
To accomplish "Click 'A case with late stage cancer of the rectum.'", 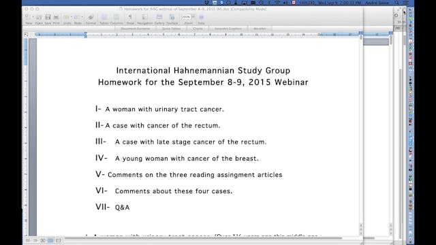I will click(x=191, y=142).
